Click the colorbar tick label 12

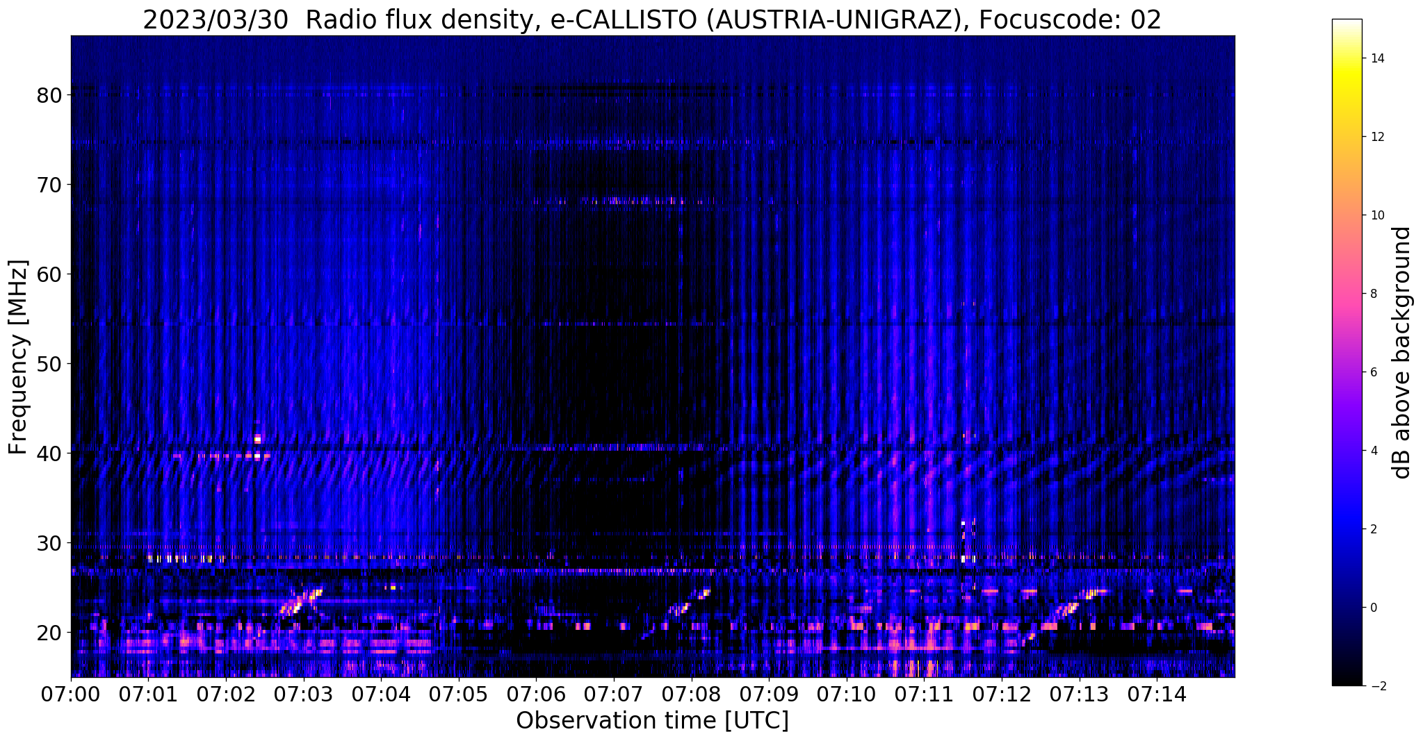pyautogui.click(x=1376, y=137)
